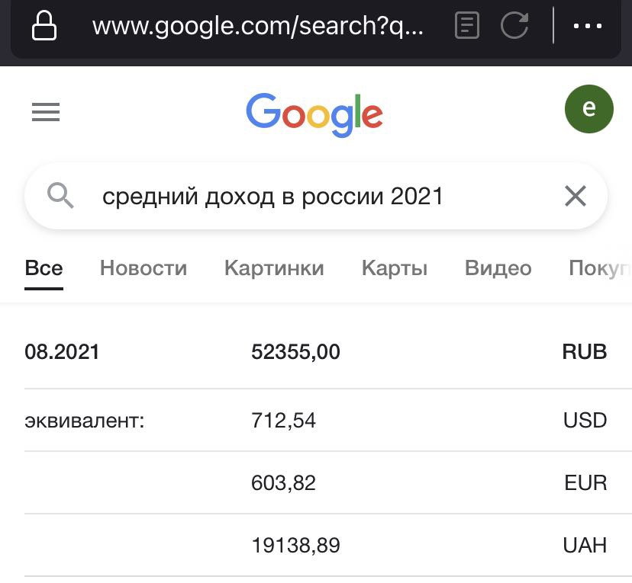The height and width of the screenshot is (583, 632).
Task: Tap the search magnifier icon
Action: tap(61, 197)
